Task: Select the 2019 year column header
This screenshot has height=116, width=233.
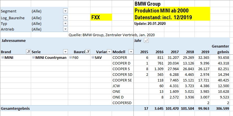Action: point(205,52)
